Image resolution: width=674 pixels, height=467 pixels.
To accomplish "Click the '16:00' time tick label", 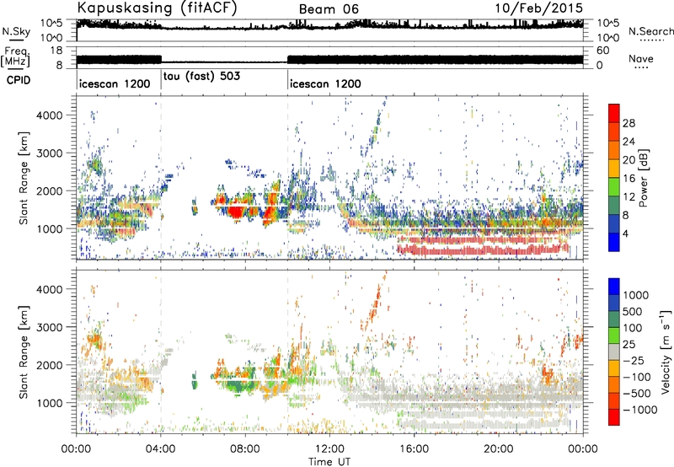I will [414, 449].
